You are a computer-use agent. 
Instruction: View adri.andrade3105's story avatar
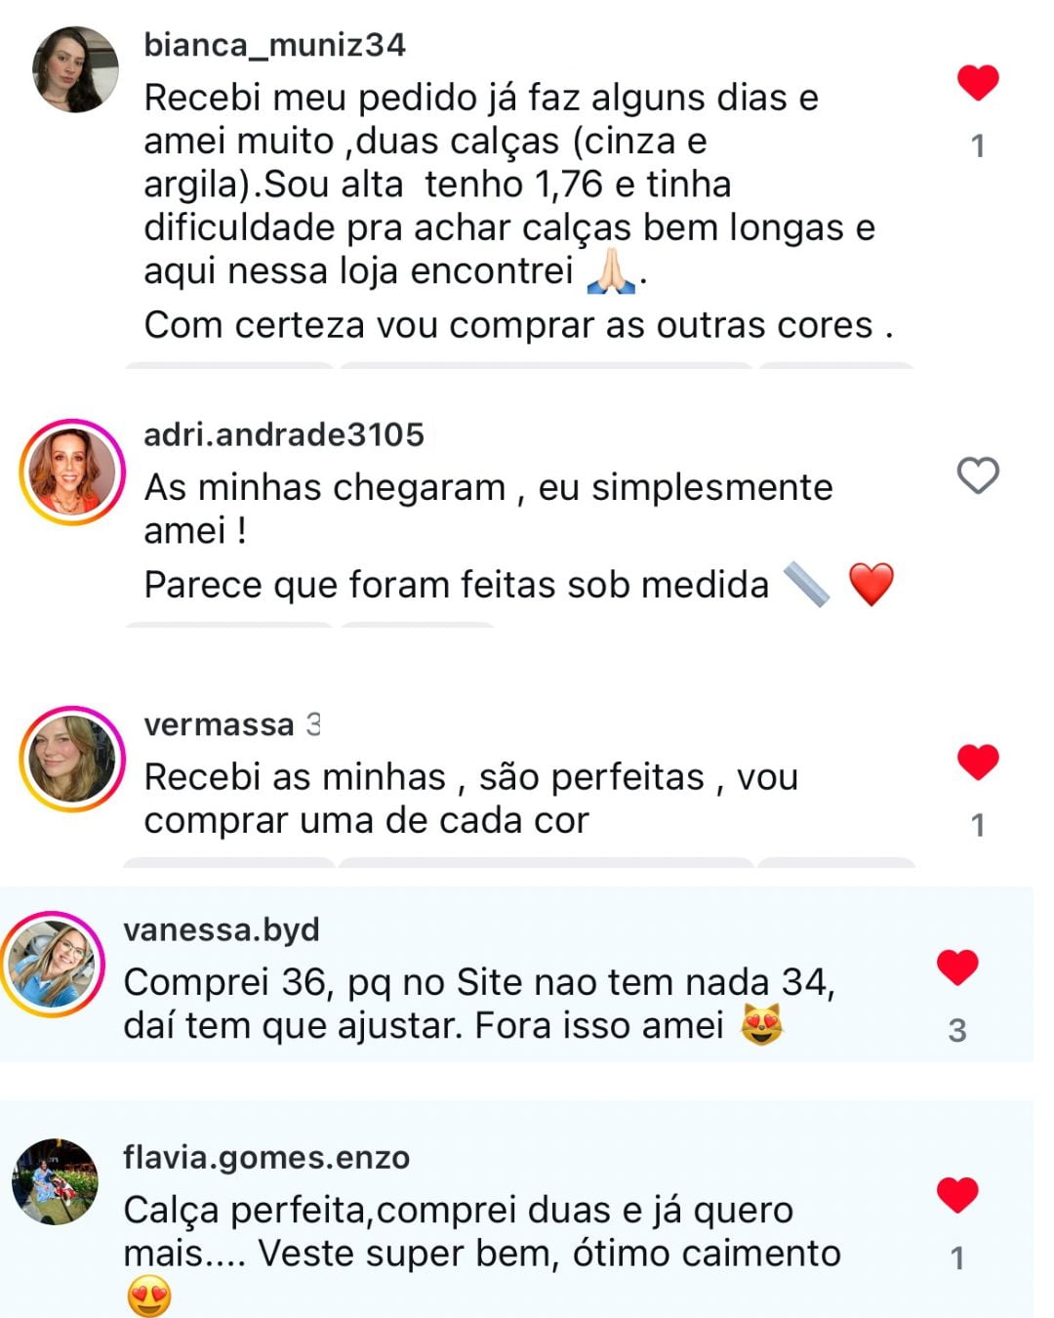[x=72, y=473]
